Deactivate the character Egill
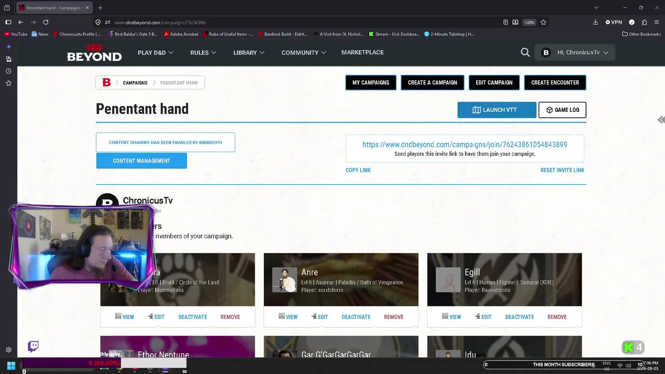Viewport: 665px width, 374px height. [520, 317]
